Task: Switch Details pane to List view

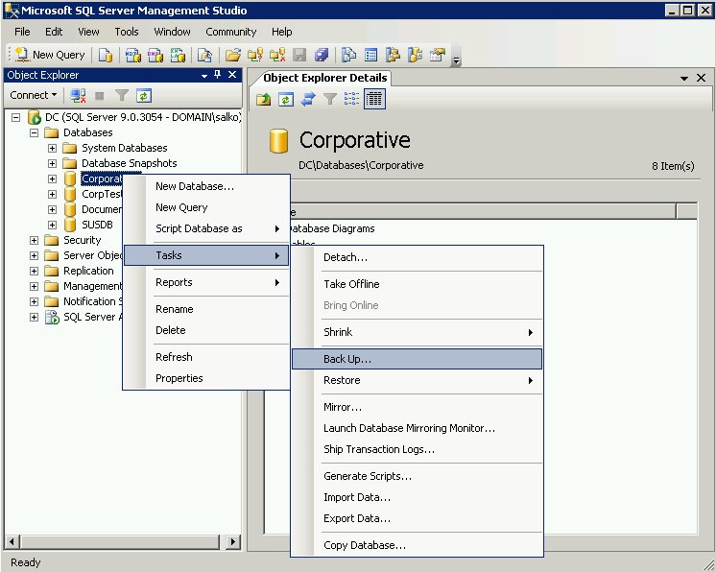Action: (x=351, y=99)
